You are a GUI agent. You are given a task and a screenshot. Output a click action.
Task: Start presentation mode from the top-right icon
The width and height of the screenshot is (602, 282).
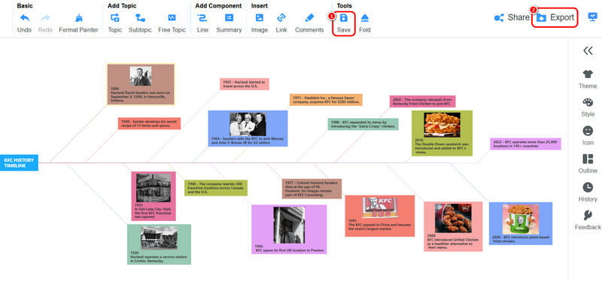592,17
